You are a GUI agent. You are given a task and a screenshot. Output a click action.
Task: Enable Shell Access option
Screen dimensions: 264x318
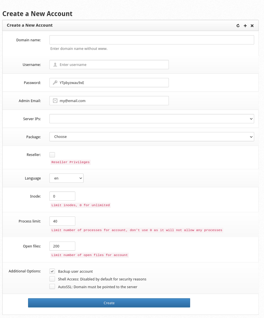click(x=52, y=279)
